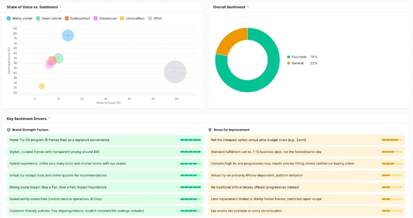The width and height of the screenshot is (413, 218).
Task: Click the Key Sentiment Drivers section title
Action: click(x=27, y=119)
